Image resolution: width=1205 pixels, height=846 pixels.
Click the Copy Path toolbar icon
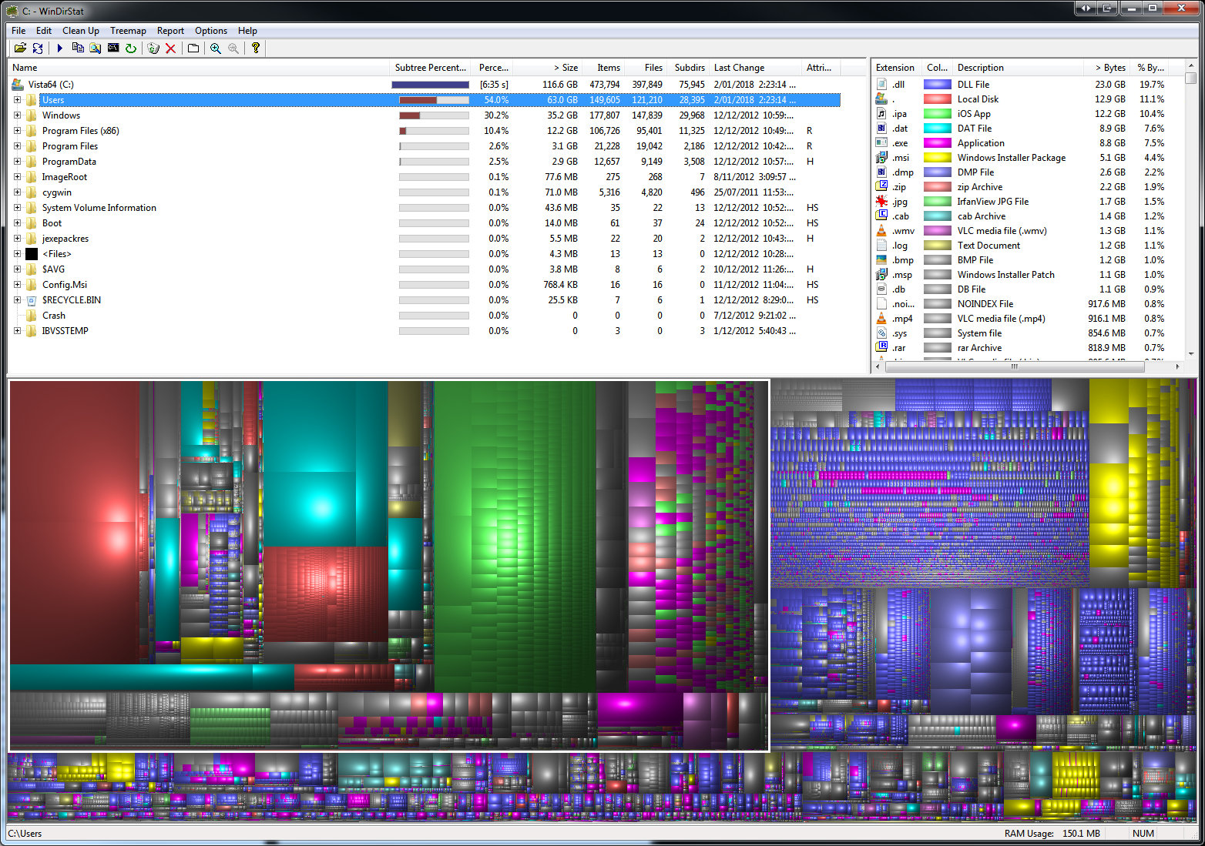[x=78, y=48]
